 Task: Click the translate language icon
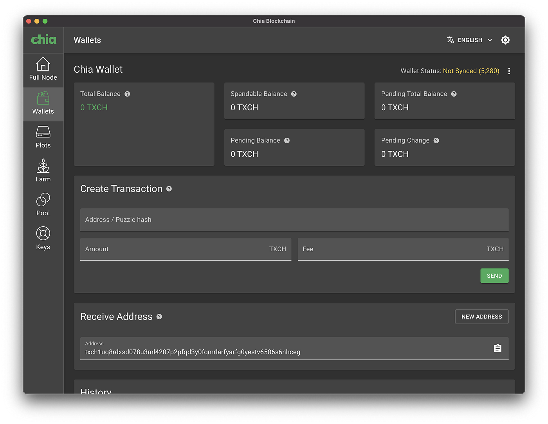pos(451,40)
